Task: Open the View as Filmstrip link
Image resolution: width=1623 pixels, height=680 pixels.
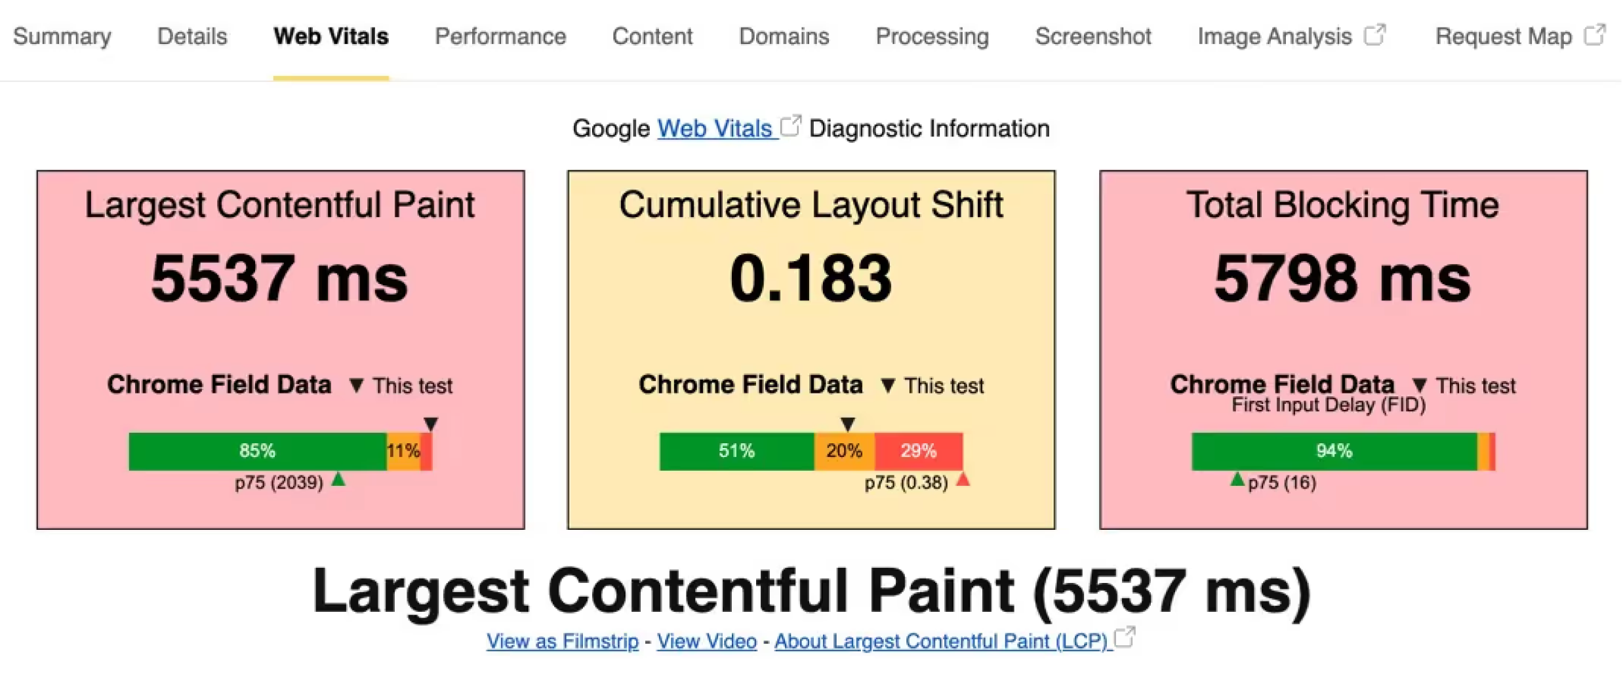Action: [x=563, y=641]
